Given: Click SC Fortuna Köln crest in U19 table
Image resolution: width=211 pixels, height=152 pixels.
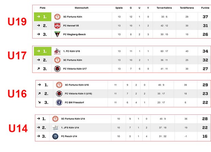Looking at the screenshot, I should click(58, 17).
